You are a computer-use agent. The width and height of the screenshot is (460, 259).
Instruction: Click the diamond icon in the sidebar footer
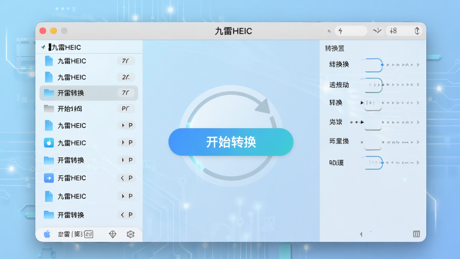113,234
